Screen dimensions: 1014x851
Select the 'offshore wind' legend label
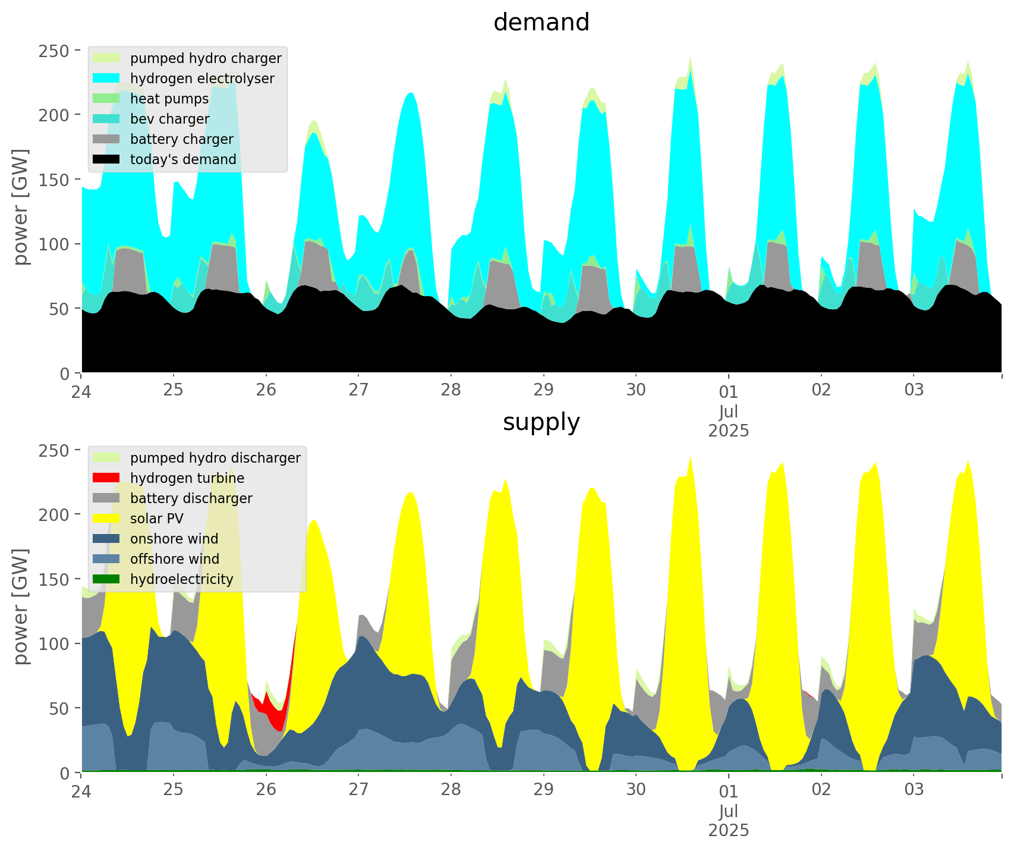tap(175, 559)
